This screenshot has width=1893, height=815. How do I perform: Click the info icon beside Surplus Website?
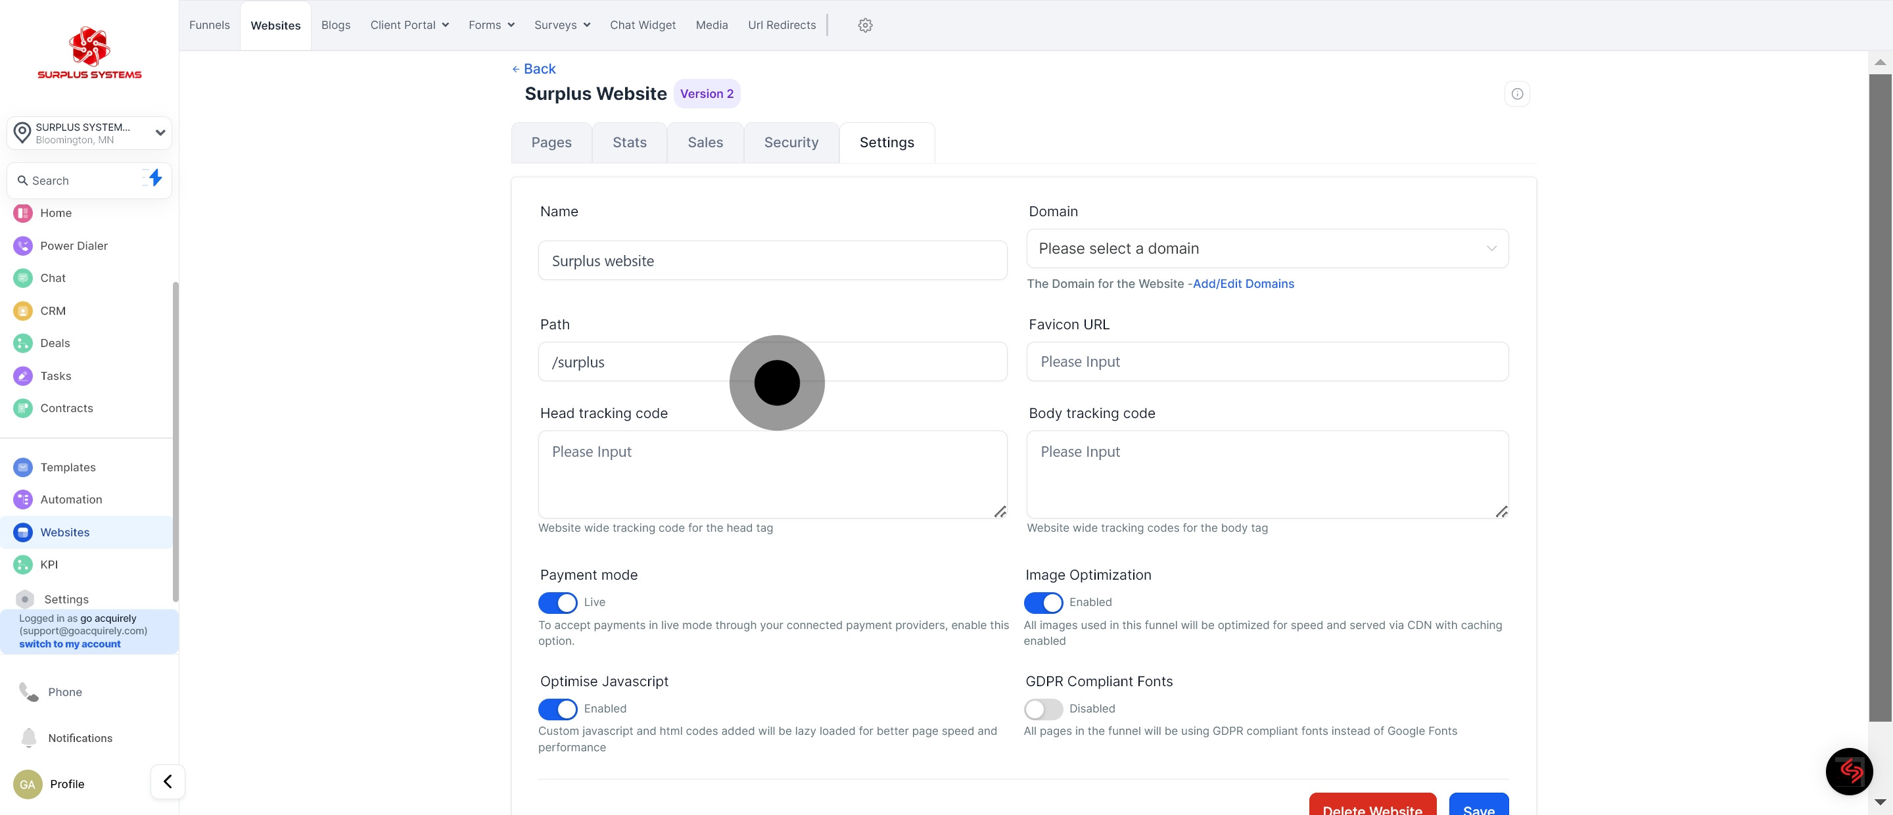pyautogui.click(x=1517, y=93)
